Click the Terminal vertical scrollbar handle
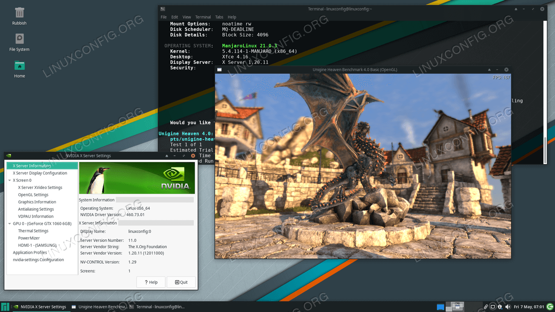The image size is (555, 312). (x=545, y=149)
